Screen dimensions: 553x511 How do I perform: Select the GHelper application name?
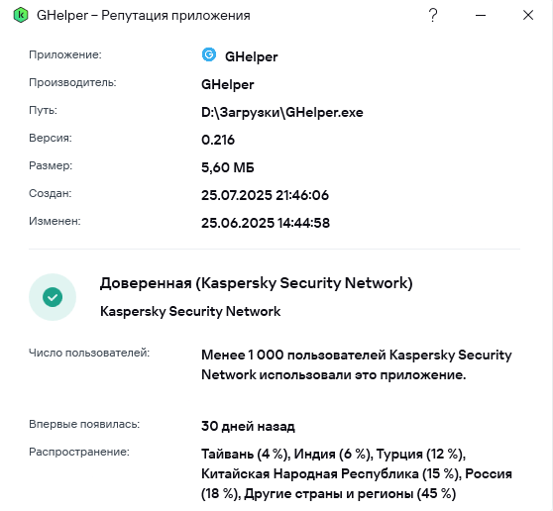tap(251, 56)
